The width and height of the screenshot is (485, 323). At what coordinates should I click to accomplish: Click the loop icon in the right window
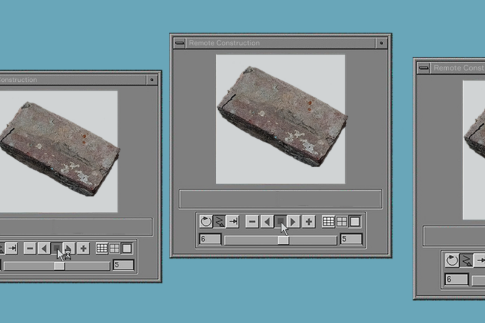click(x=452, y=260)
